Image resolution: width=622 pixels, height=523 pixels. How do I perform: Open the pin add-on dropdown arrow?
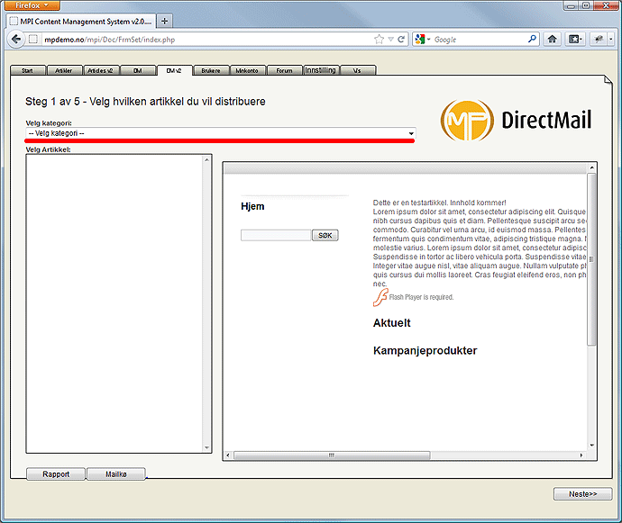tap(611, 39)
